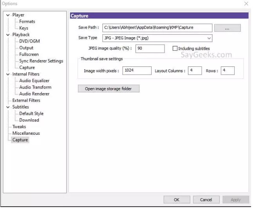253x209 pixels.
Task: Select Capture under Playback
Action: 27,68
